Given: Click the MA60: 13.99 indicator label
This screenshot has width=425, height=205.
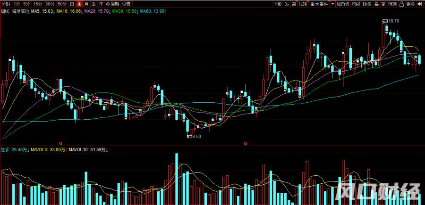Looking at the screenshot, I should coord(154,11).
